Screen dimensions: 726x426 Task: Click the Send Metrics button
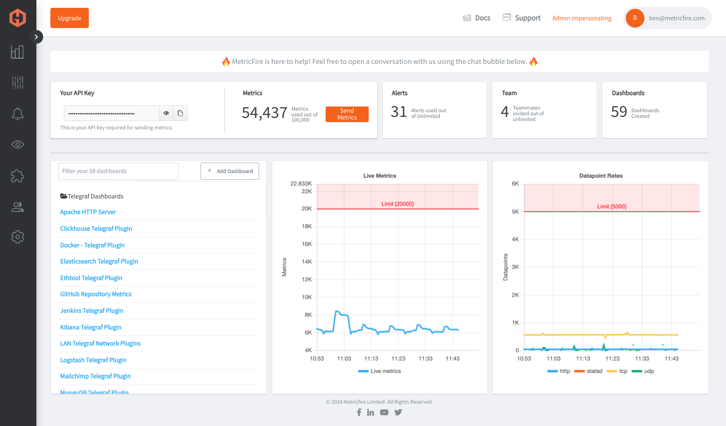click(x=347, y=114)
